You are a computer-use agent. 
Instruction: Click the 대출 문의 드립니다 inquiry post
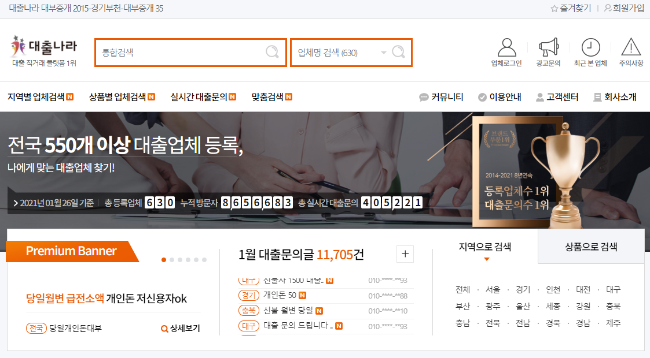(298, 326)
